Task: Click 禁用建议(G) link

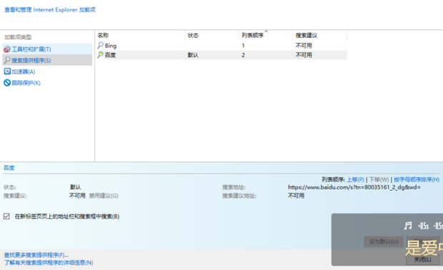Action: (x=104, y=196)
